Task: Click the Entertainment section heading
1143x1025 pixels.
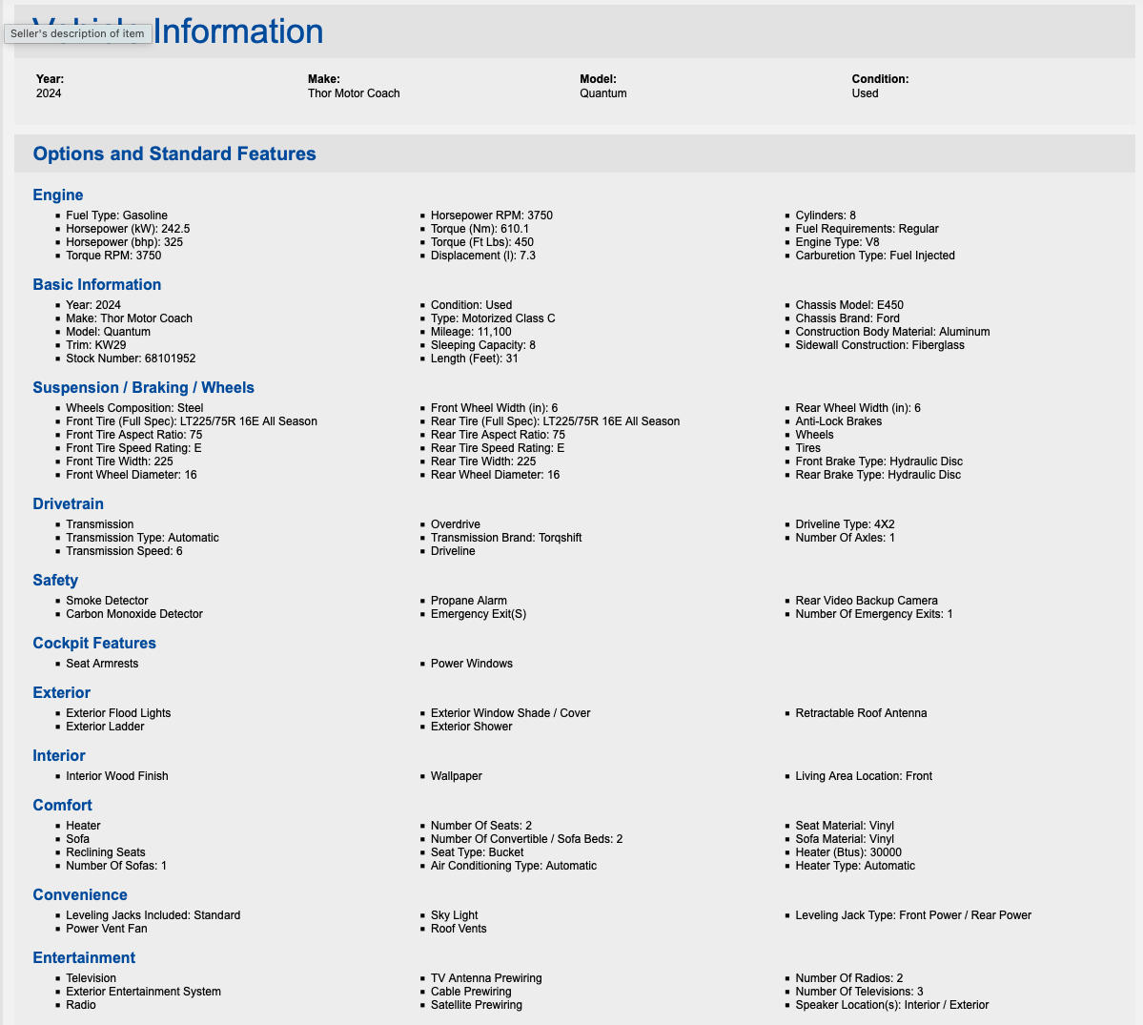Action: 84,957
